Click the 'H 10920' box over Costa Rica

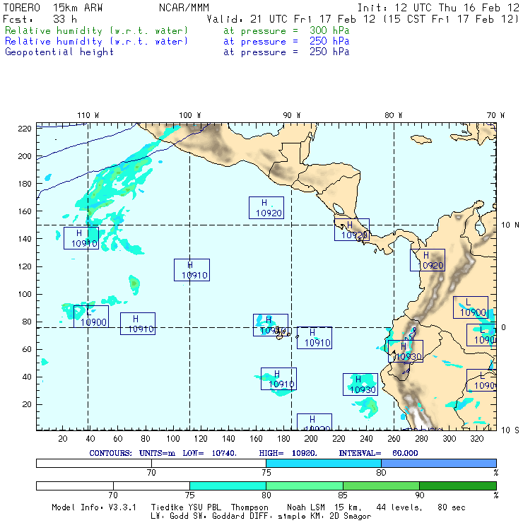tap(352, 230)
